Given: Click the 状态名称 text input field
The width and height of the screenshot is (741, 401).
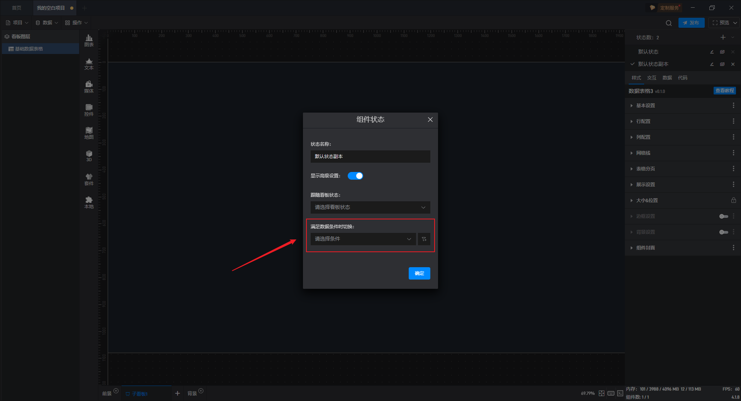Looking at the screenshot, I should tap(370, 157).
